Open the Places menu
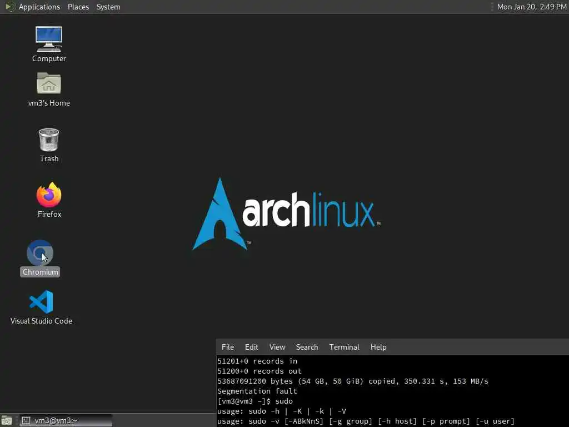This screenshot has width=569, height=427. (78, 7)
